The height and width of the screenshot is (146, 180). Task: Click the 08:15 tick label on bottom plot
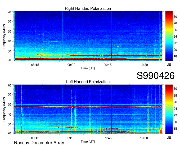[x=35, y=138]
